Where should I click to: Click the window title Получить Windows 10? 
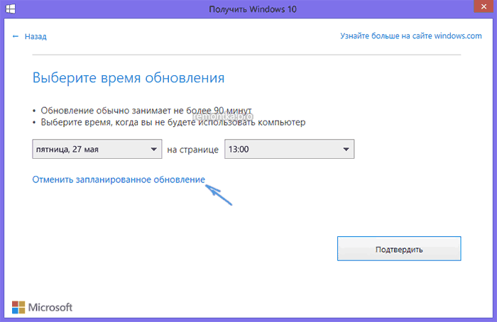[x=253, y=9]
